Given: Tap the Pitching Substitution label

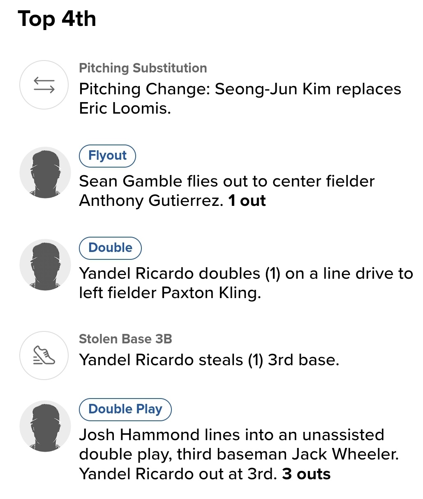Looking at the screenshot, I should click(x=143, y=68).
